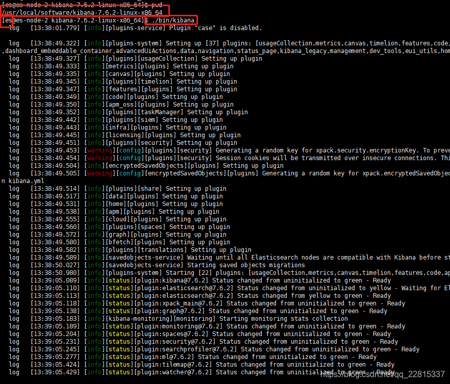Select plugin:ml@7.6.2 status line

(x=192, y=357)
